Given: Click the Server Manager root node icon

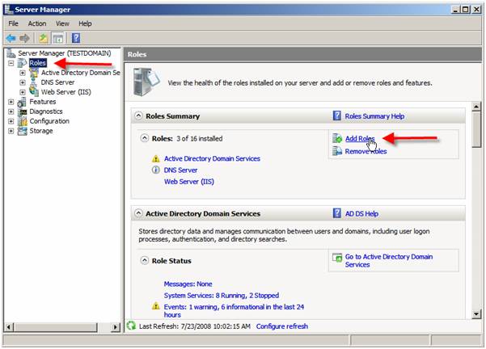Looking at the screenshot, I should 11,53.
